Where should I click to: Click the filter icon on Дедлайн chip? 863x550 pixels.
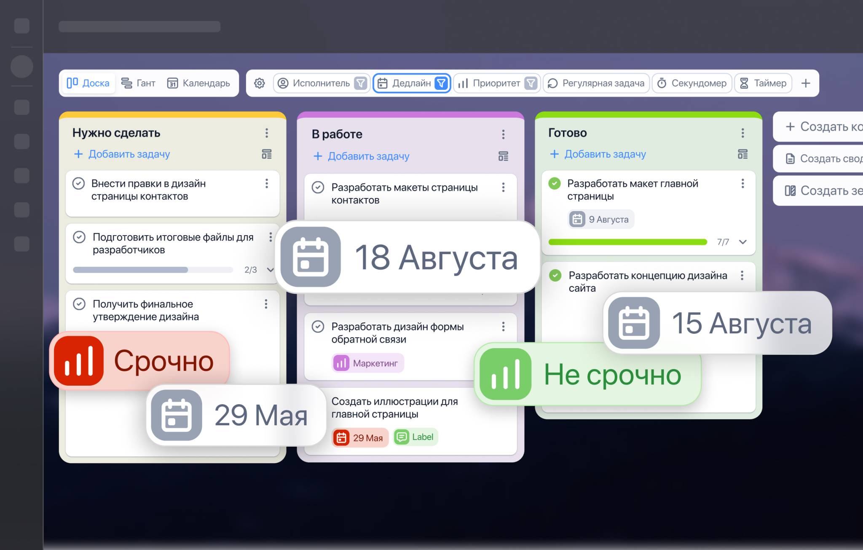pyautogui.click(x=441, y=83)
